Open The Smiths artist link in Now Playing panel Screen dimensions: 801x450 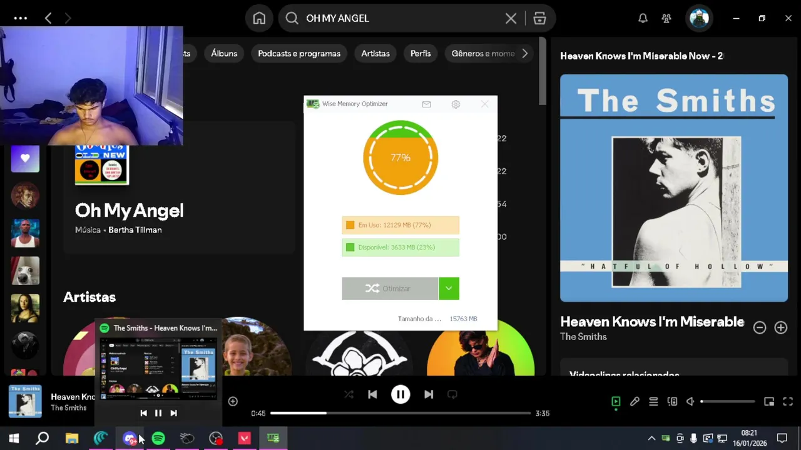pos(583,337)
